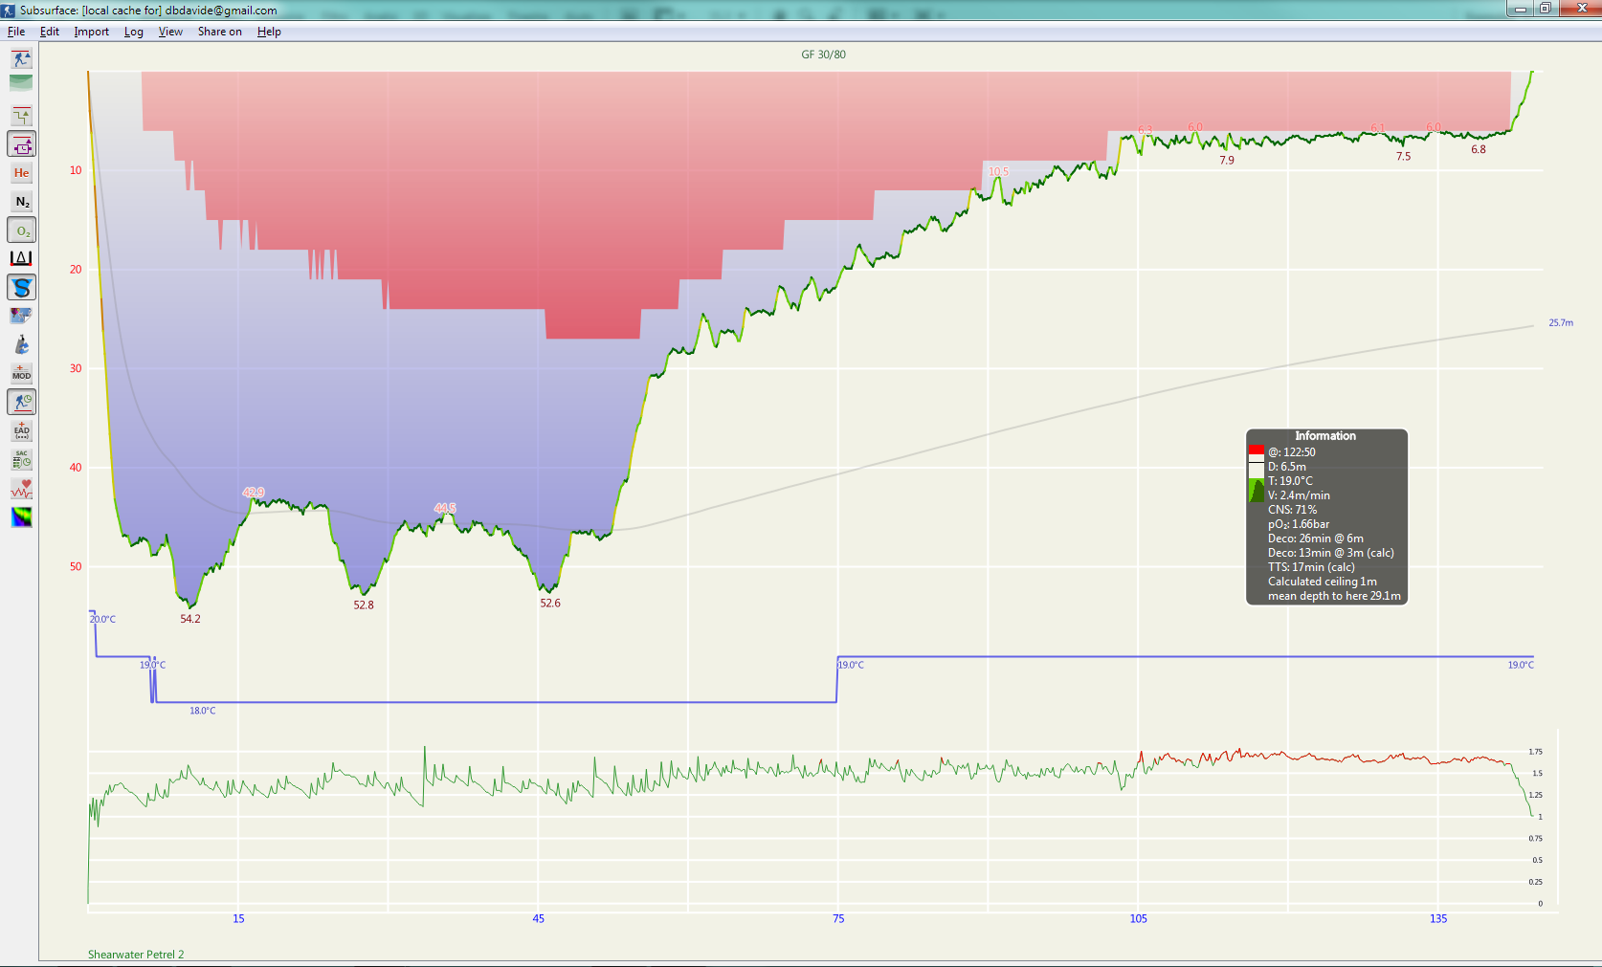The image size is (1602, 967).
Task: Open the Share on menu
Action: [219, 32]
